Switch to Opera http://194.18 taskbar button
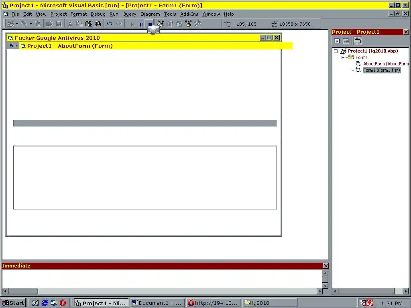 coord(214,303)
